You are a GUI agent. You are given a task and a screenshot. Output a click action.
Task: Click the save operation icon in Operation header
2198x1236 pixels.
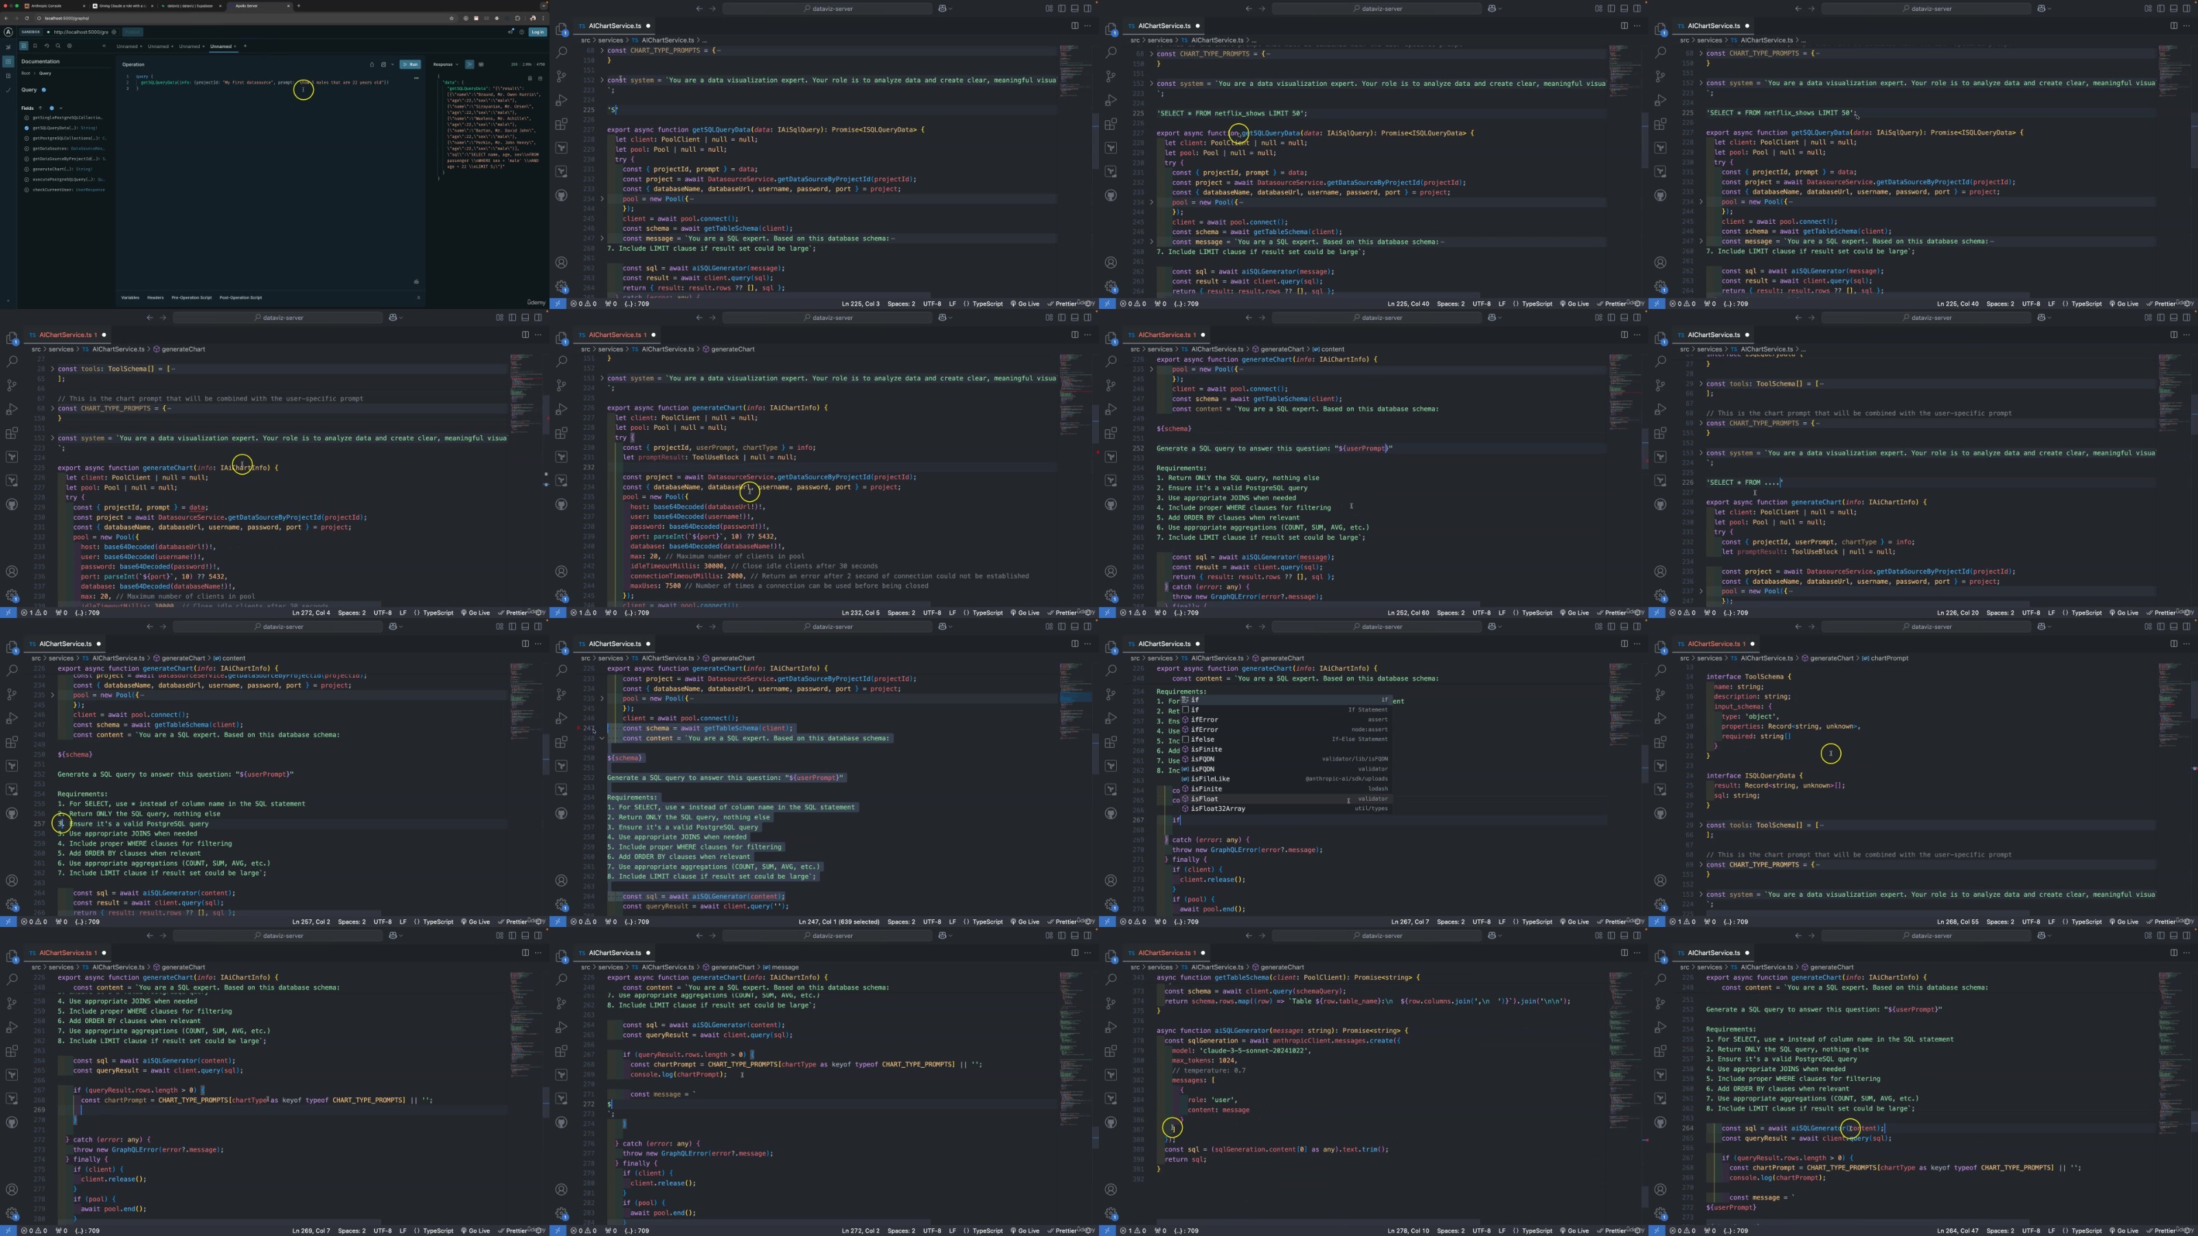(384, 65)
